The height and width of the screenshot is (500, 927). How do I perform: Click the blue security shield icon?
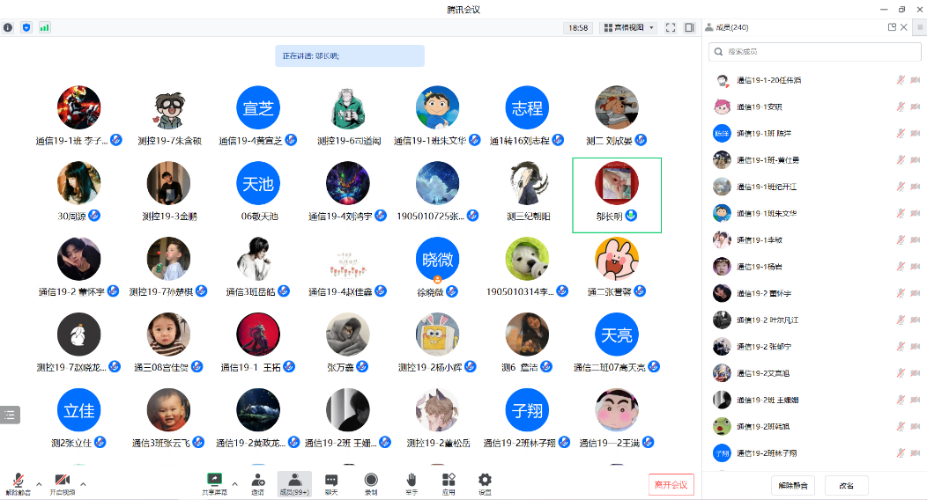point(26,27)
